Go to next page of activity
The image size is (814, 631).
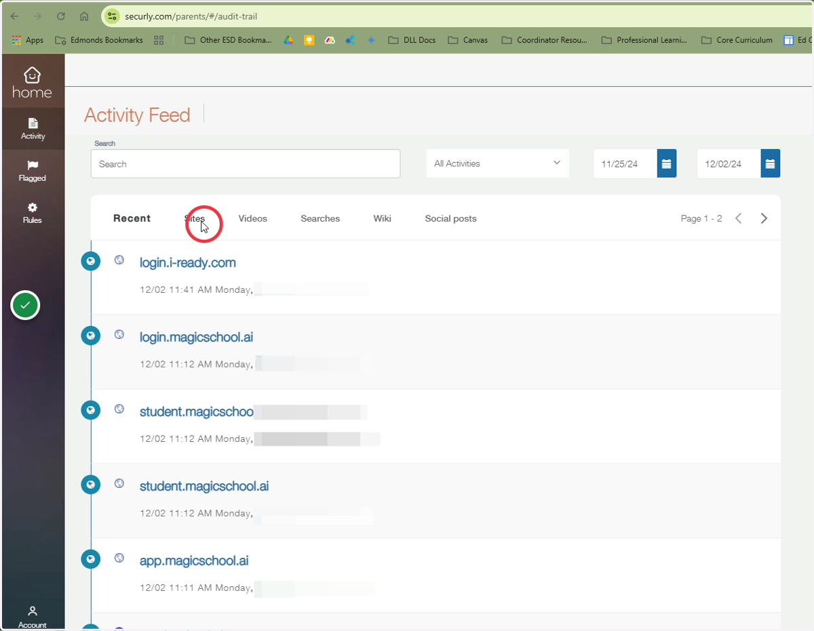coord(764,218)
